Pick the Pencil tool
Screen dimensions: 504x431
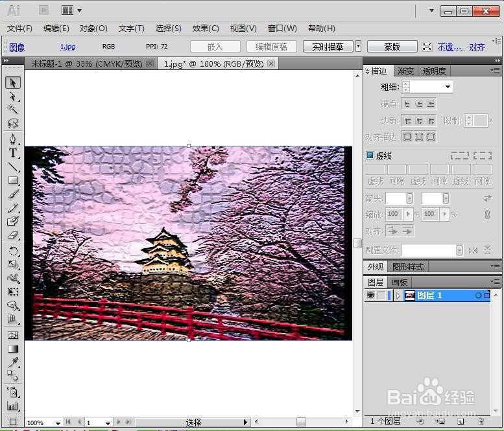pos(13,208)
